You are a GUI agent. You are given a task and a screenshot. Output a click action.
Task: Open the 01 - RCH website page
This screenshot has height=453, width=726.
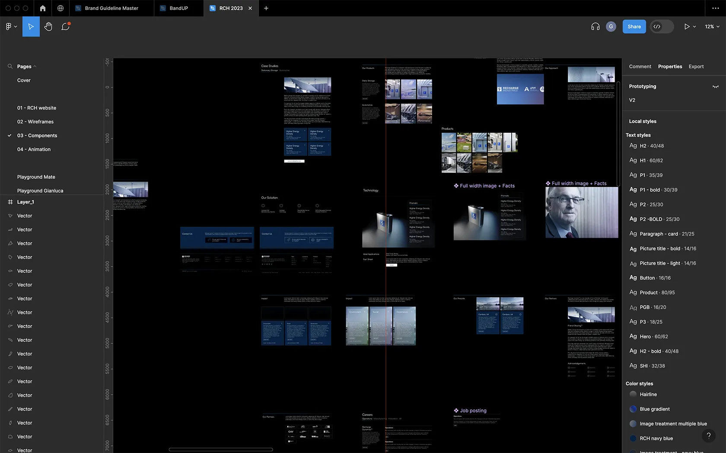(37, 108)
